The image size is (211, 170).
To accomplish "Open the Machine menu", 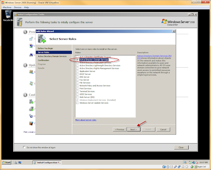I will coord(7,7).
